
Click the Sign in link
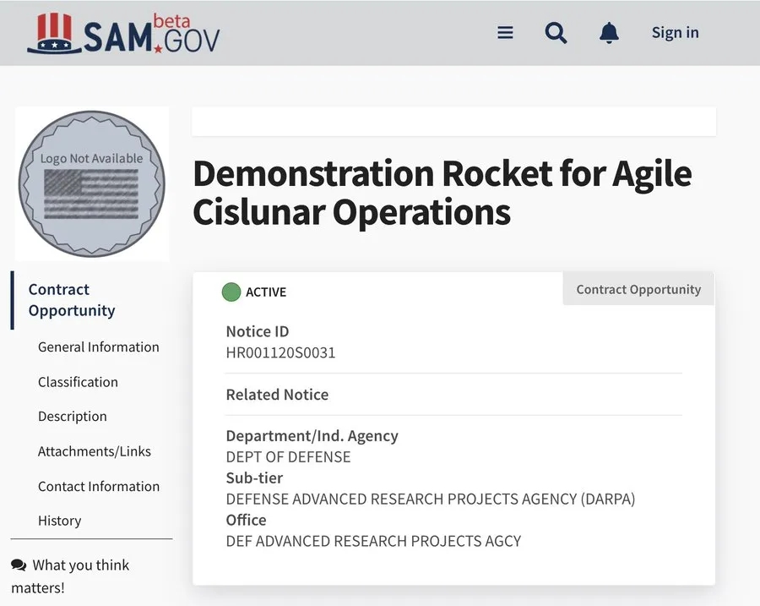pyautogui.click(x=675, y=33)
